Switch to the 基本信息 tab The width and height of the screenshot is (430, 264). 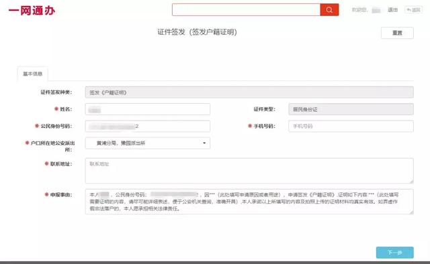[x=33, y=74]
